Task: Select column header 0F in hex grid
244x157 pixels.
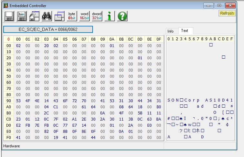Action: [159, 39]
